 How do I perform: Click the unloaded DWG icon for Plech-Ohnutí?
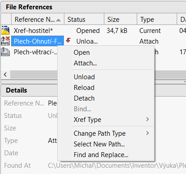pos(6,41)
